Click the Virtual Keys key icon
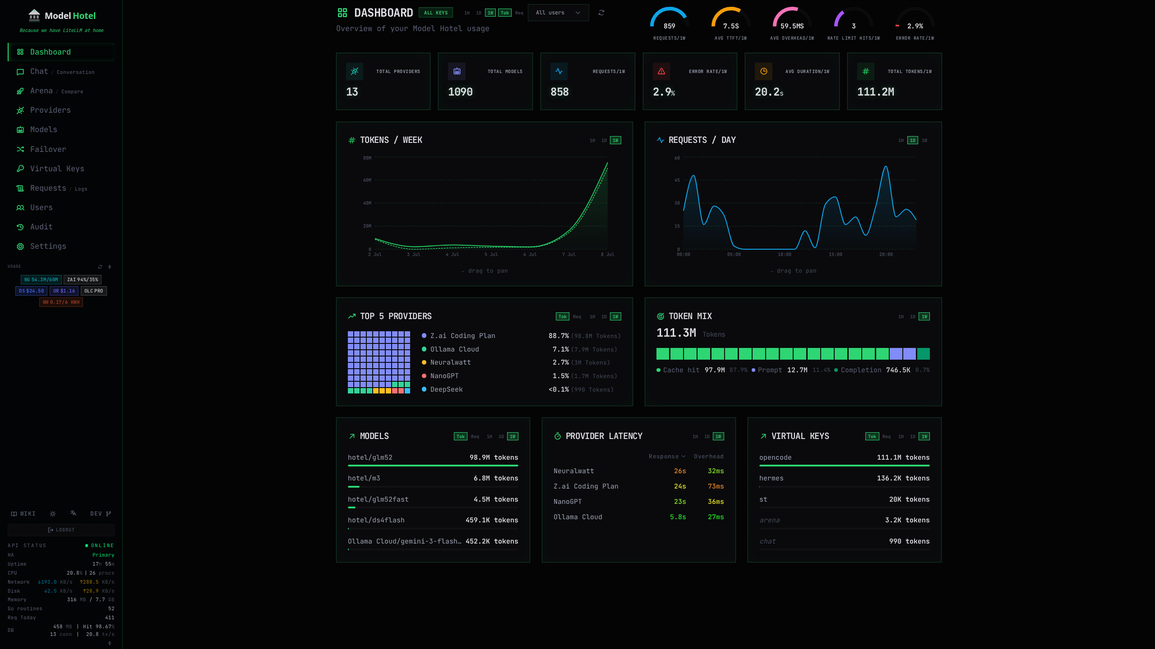 [20, 169]
